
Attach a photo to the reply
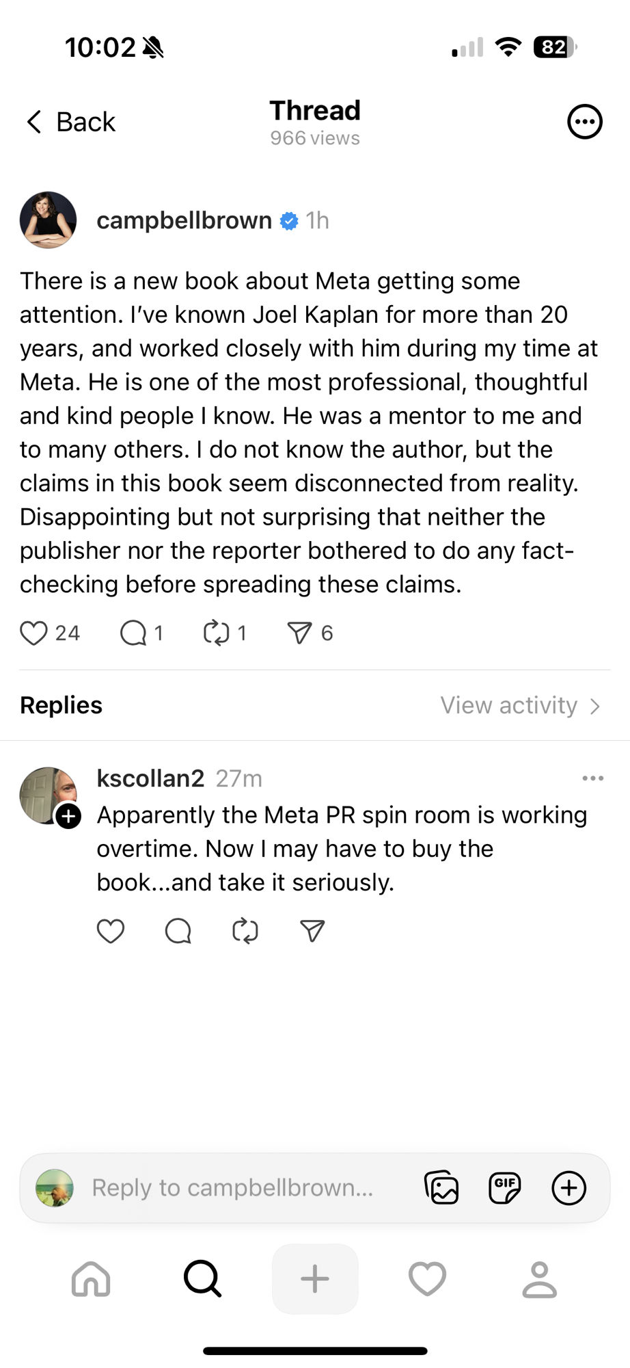pyautogui.click(x=441, y=1187)
